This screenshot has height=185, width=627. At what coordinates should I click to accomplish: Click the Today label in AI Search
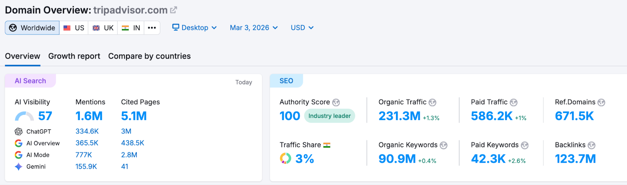click(244, 82)
